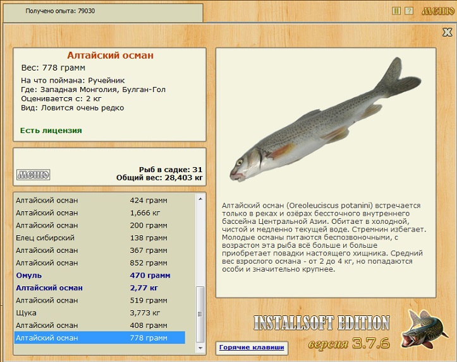Image resolution: width=457 pixels, height=362 pixels.
Task: Click highlighted Алтайский осман 778 грамм row
Action: (x=100, y=338)
